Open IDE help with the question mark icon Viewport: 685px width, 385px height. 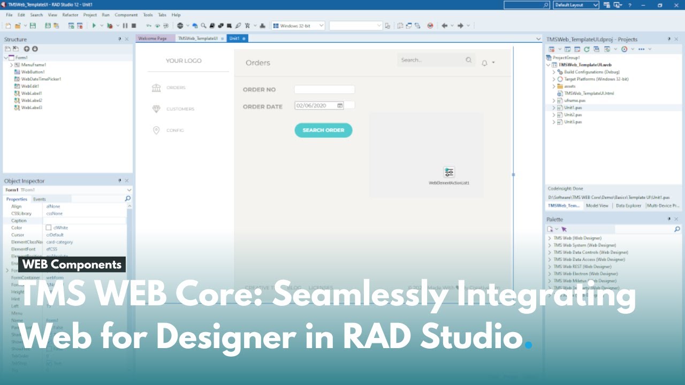pos(629,5)
